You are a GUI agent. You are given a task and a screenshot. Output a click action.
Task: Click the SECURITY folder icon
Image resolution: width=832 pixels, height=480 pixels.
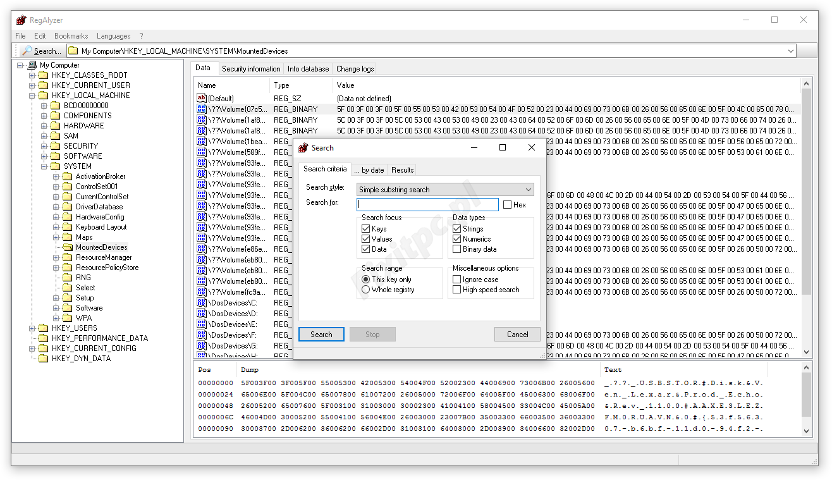[x=55, y=146]
